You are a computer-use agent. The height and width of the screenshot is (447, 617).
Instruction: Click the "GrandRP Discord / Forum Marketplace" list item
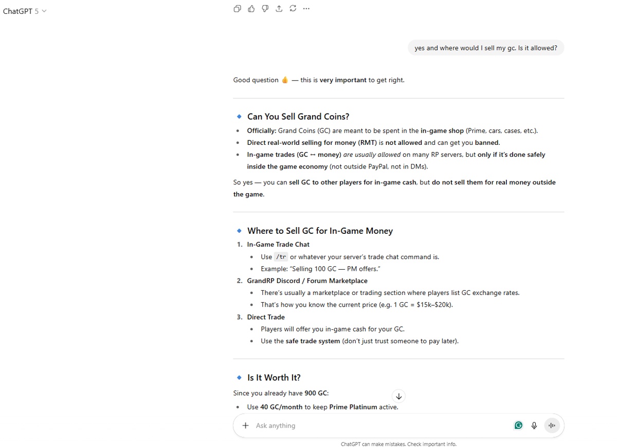(x=307, y=281)
